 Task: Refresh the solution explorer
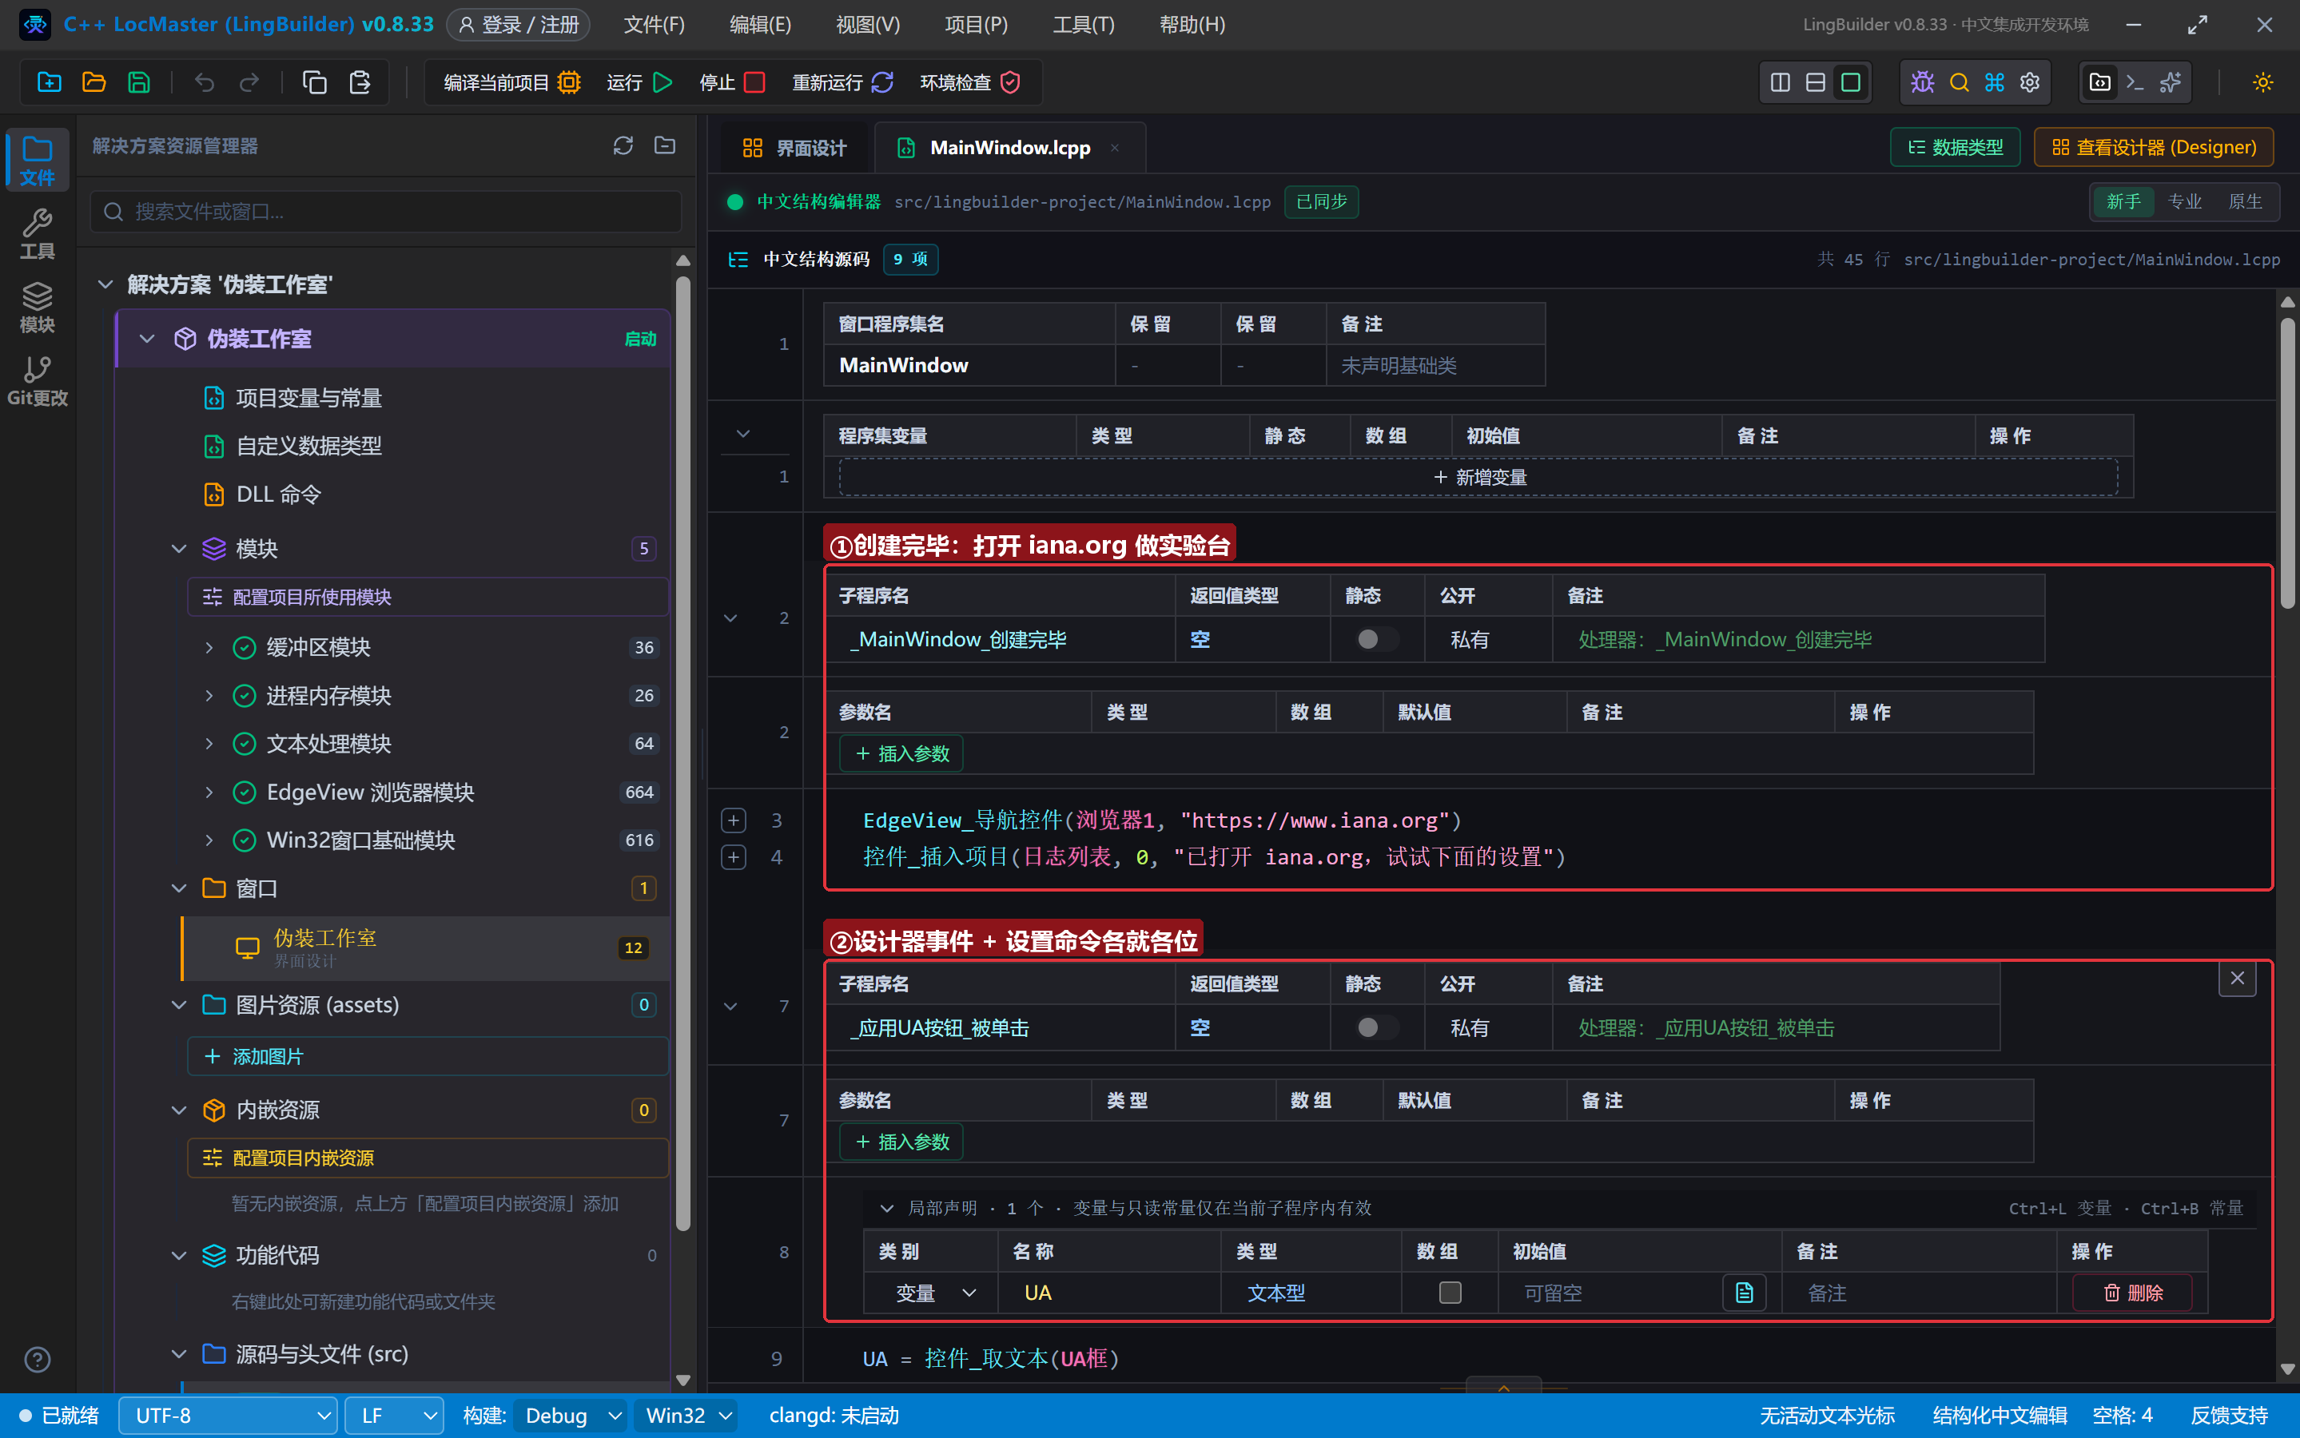coord(623,145)
